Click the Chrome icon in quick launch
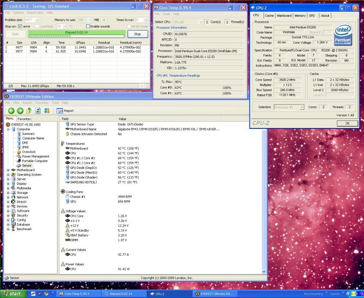The image size is (364, 298). pos(46,294)
